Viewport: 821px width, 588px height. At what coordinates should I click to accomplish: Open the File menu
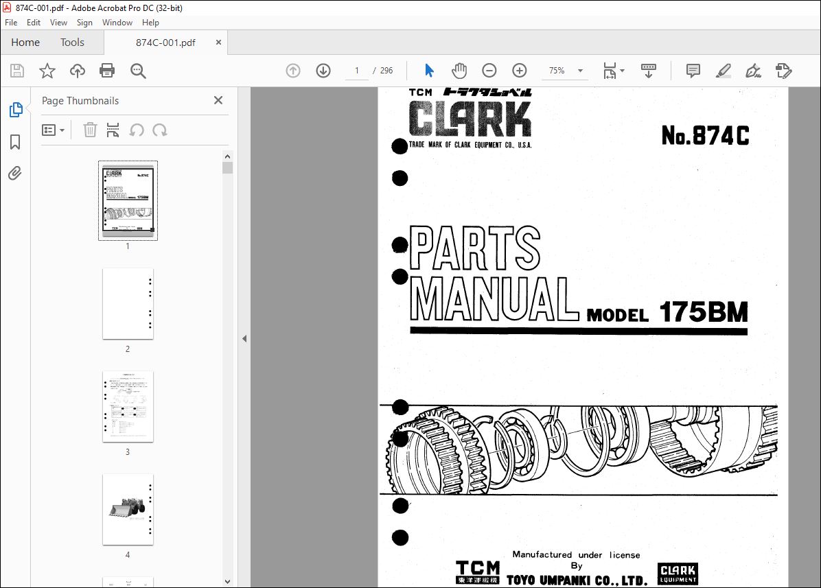[11, 23]
